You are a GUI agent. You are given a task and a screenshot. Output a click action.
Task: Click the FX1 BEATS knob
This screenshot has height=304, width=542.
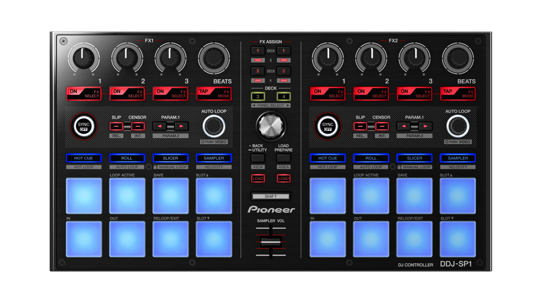pos(213,57)
